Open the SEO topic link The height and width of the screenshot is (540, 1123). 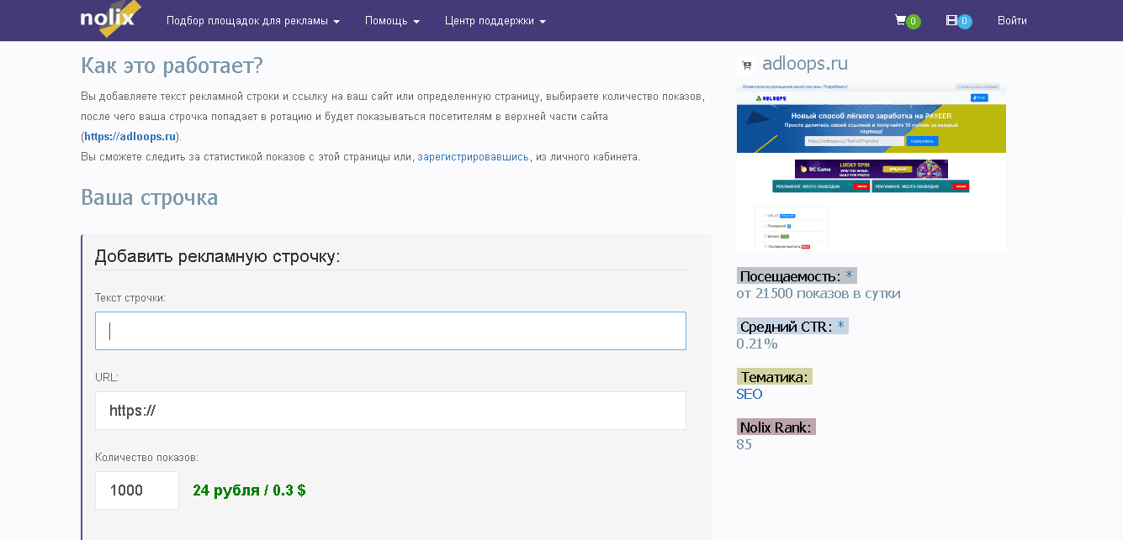pyautogui.click(x=749, y=394)
